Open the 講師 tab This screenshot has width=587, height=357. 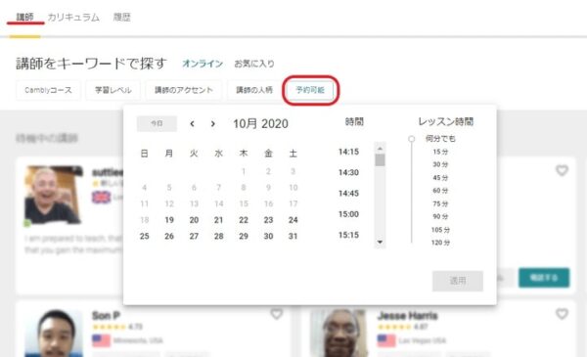point(25,18)
